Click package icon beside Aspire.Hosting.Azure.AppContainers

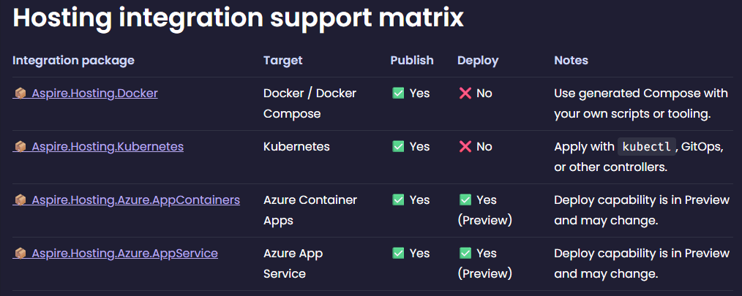click(x=20, y=200)
